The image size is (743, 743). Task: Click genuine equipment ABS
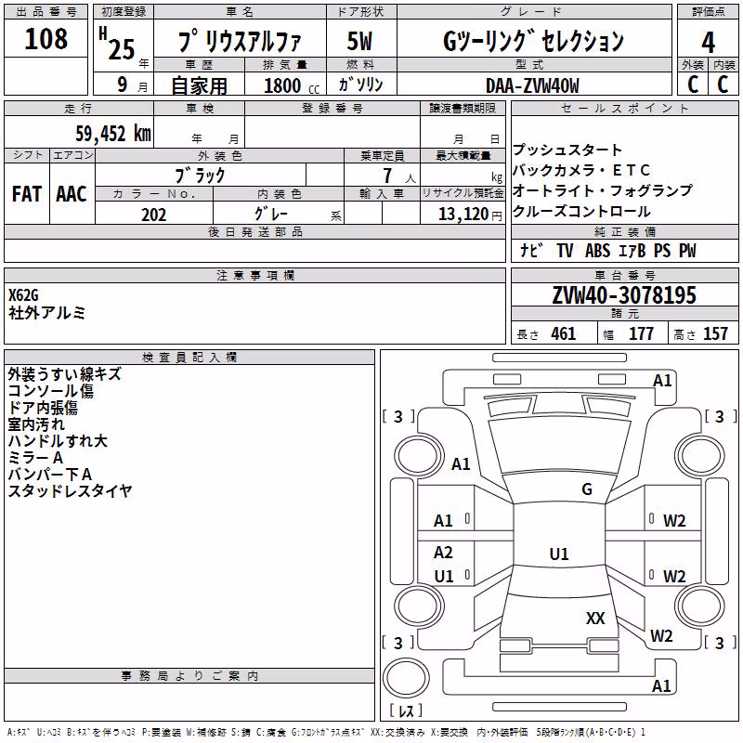tap(597, 251)
